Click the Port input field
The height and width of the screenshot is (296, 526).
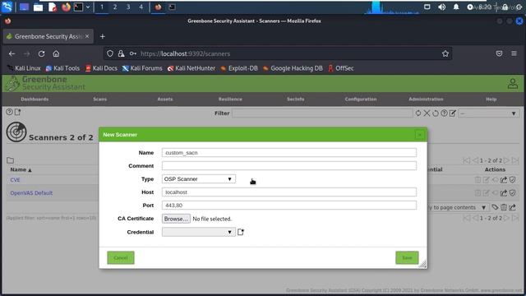point(288,205)
